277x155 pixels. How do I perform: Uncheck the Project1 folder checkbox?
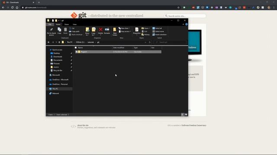[x=76, y=52]
